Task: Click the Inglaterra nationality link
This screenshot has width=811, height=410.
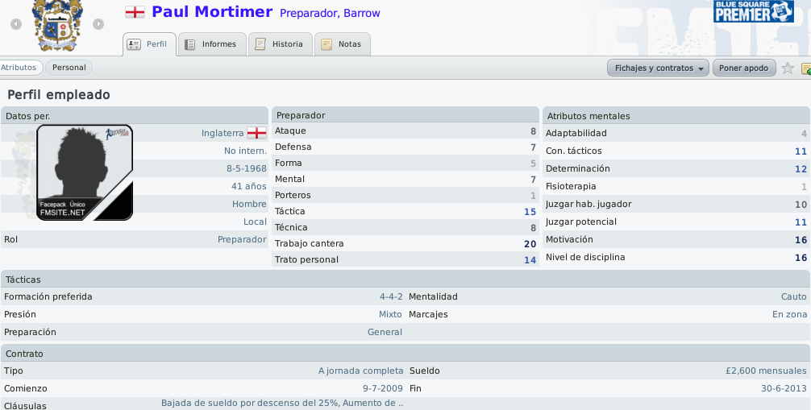Action: 223,133
